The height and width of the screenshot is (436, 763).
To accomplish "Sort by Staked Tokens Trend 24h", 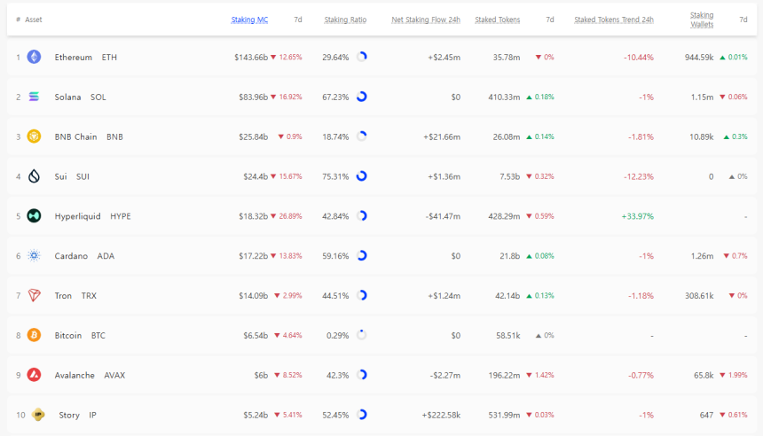I will click(613, 19).
